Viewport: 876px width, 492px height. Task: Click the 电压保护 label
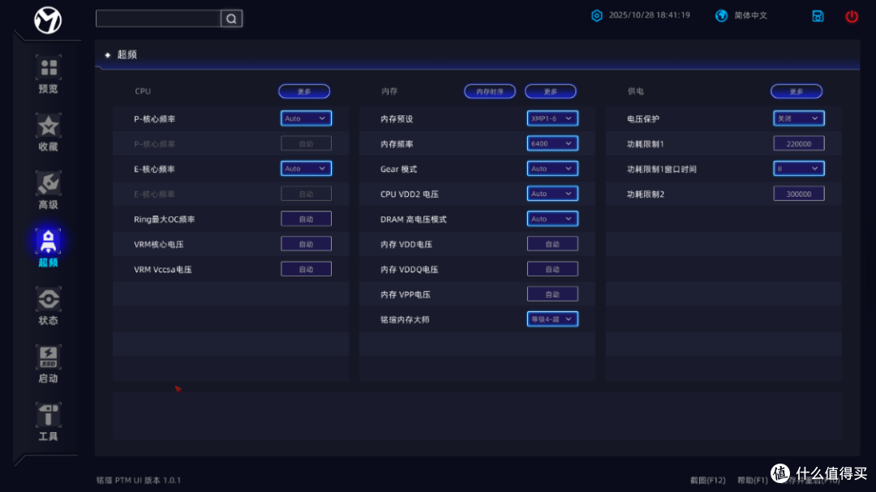coord(643,119)
